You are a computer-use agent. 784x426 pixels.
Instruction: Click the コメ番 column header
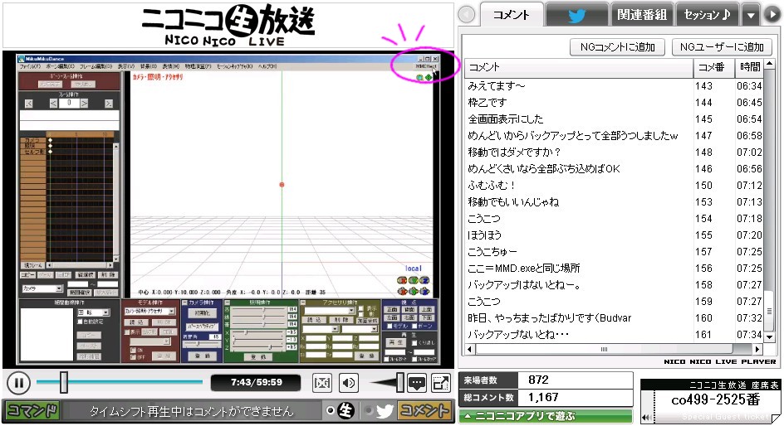(x=713, y=67)
